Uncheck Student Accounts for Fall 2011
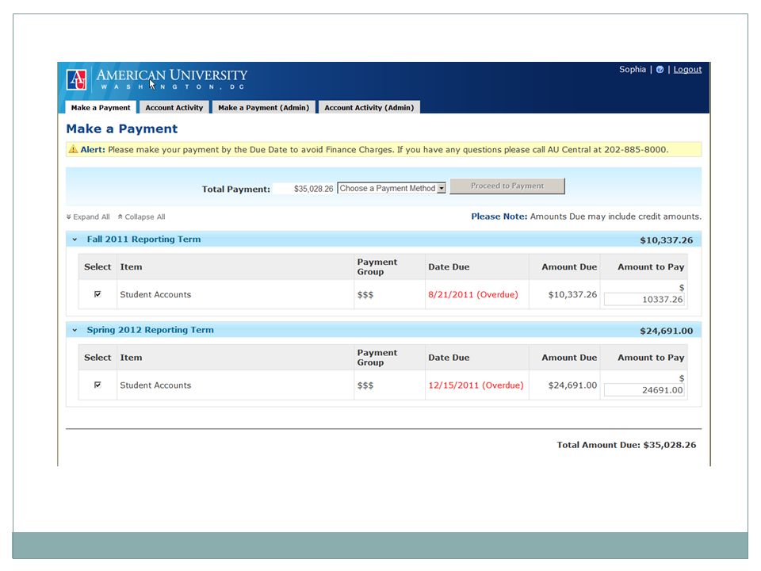The height and width of the screenshot is (571, 761). point(98,293)
